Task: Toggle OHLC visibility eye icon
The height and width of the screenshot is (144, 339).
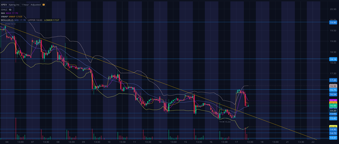Action: point(10,10)
